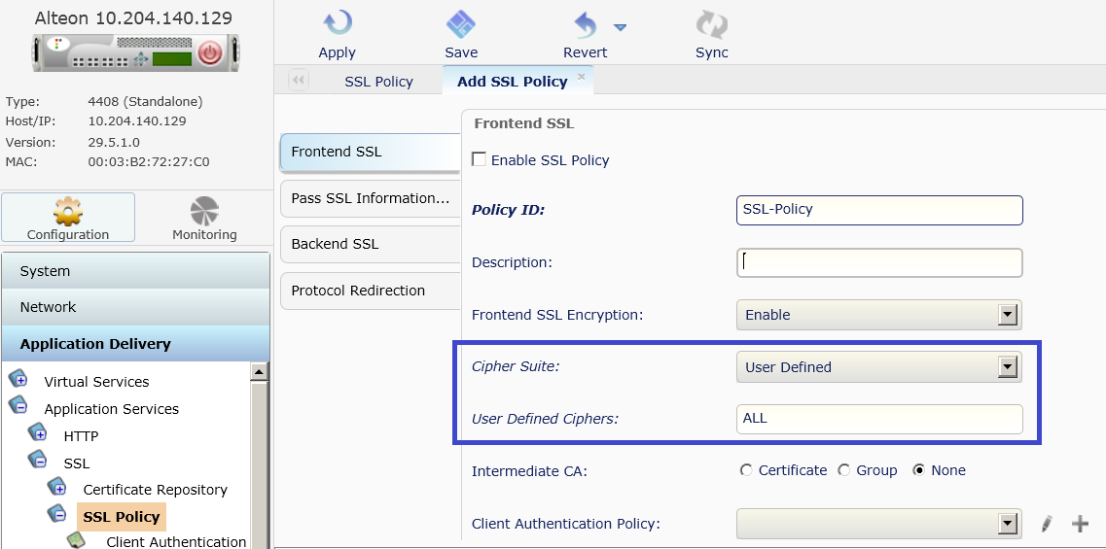Collapse the Application Services tree node
1106x549 pixels.
tap(19, 406)
